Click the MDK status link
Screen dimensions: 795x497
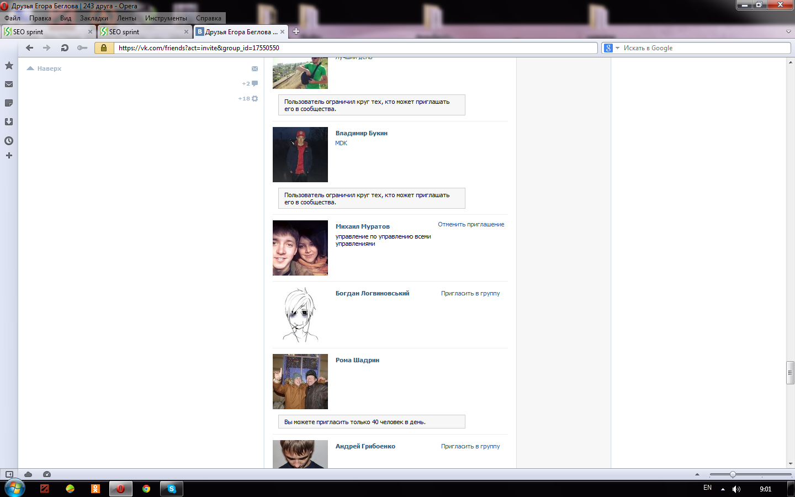click(x=341, y=143)
